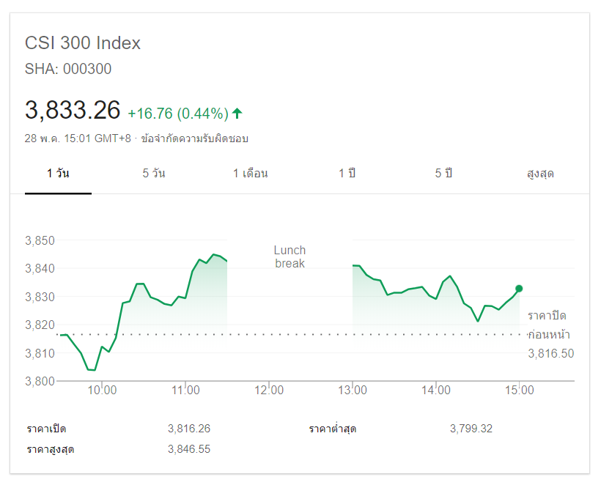Click the green up arrow icon

[237, 113]
